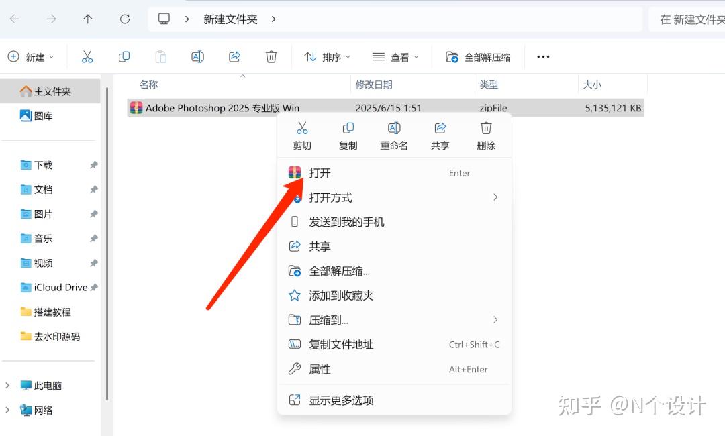The height and width of the screenshot is (436, 725).
Task: Expand the 网络 tree node
Action: (x=7, y=410)
